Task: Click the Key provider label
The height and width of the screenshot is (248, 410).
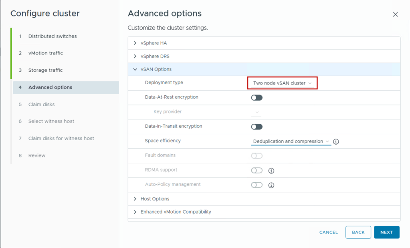Action: (x=168, y=112)
